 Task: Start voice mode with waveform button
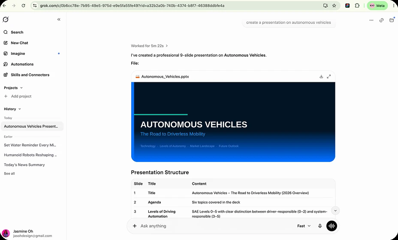point(332,226)
